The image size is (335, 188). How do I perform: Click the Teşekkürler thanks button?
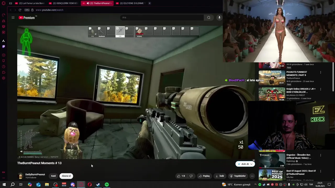[x=238, y=176]
